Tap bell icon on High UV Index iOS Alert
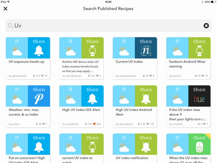217x163 pixels. pos(92,99)
